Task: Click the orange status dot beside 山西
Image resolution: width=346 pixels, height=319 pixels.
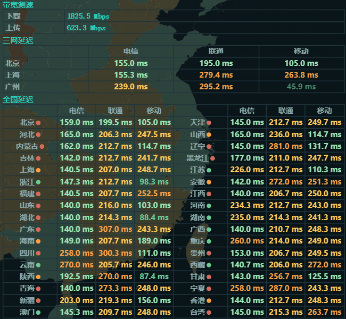Action: (209, 135)
